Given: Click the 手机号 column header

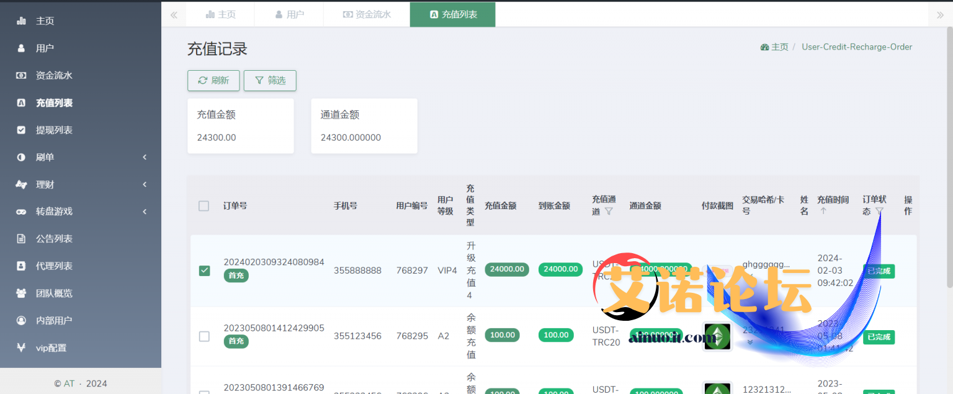Looking at the screenshot, I should coord(346,205).
